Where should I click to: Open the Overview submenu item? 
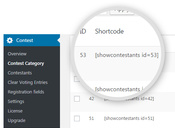(17, 54)
